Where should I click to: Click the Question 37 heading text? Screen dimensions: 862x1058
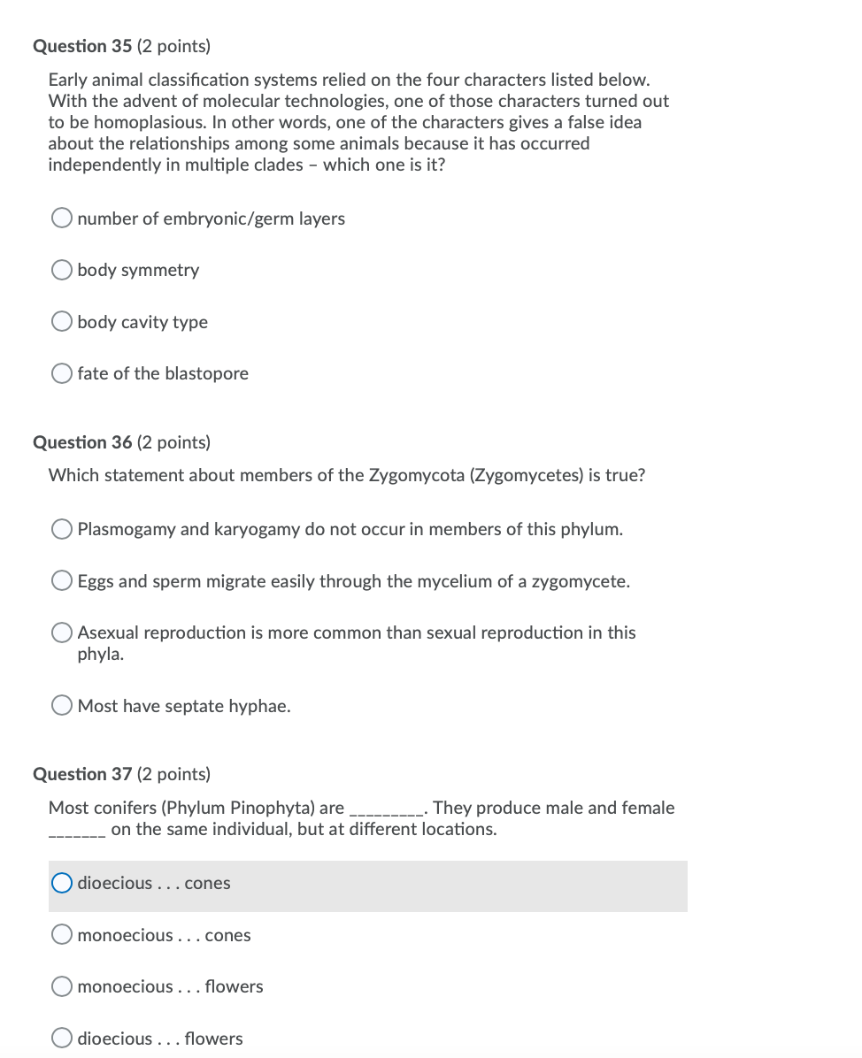pyautogui.click(x=121, y=773)
